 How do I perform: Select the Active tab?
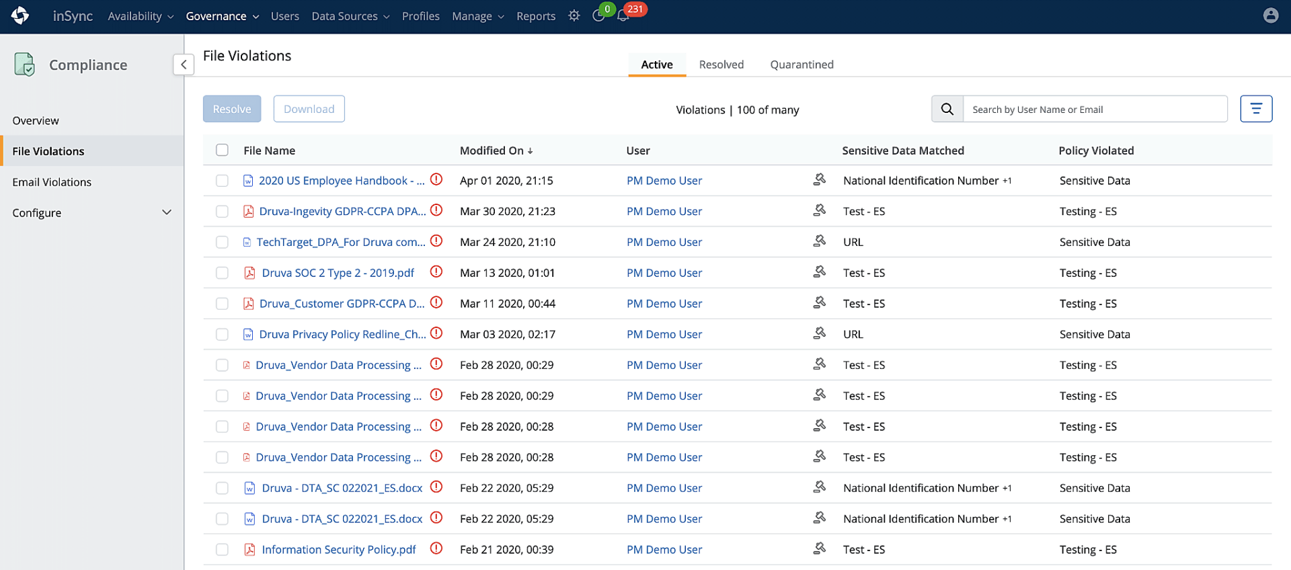coord(657,65)
